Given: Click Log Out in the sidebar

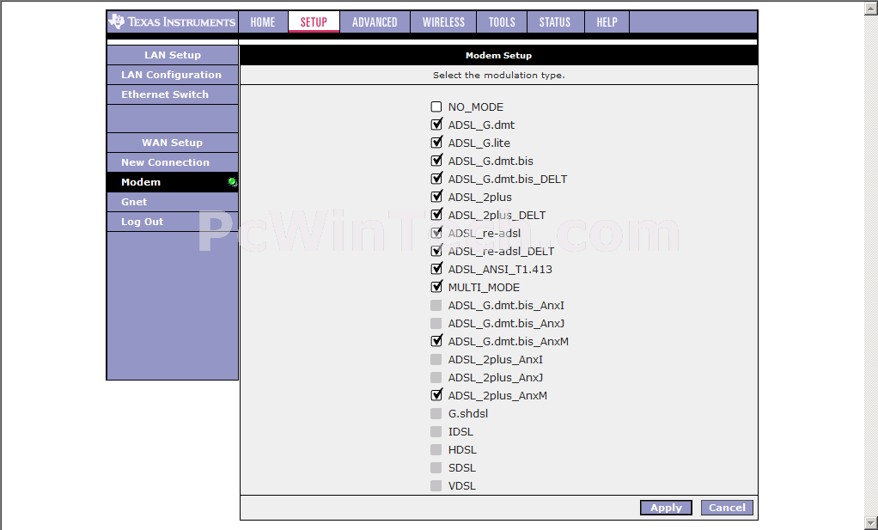Looking at the screenshot, I should (x=142, y=222).
